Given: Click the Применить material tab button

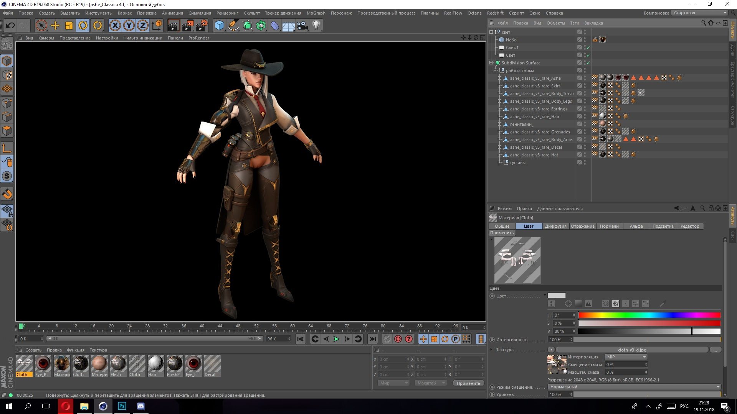Looking at the screenshot, I should pyautogui.click(x=502, y=233).
